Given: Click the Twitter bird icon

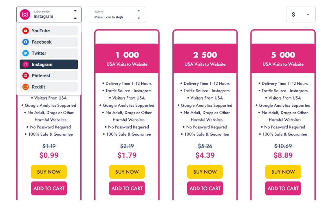Looking at the screenshot, I should point(25,53).
